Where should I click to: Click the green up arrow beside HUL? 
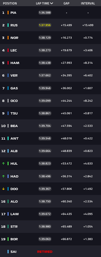point(3,163)
